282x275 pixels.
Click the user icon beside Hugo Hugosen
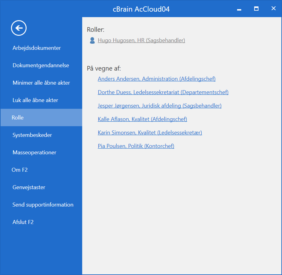pyautogui.click(x=92, y=40)
